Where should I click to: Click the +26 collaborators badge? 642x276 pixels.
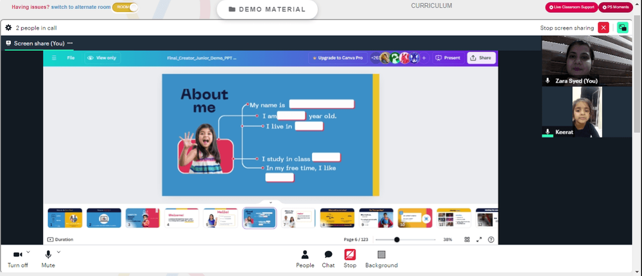click(x=375, y=58)
